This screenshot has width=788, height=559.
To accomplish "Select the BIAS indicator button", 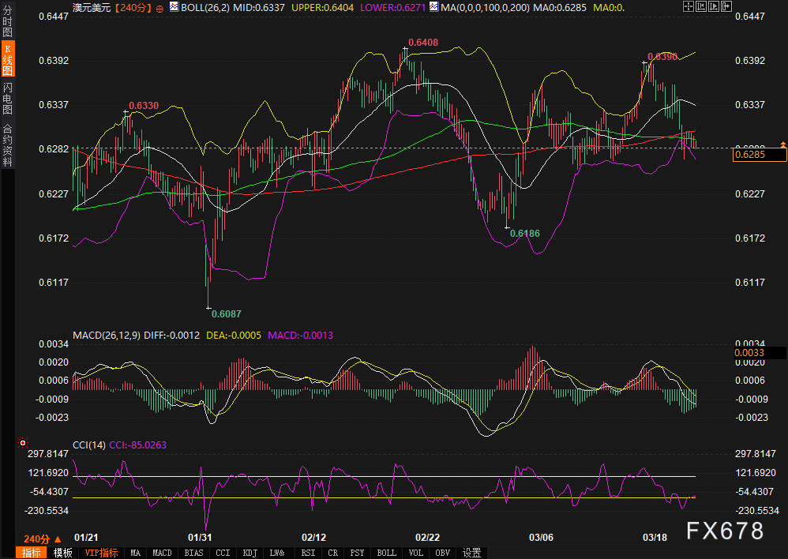I will (x=193, y=553).
